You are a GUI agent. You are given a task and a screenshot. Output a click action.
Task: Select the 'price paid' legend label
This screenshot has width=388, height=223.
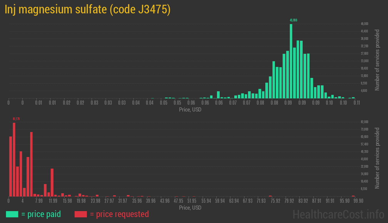[41, 214]
